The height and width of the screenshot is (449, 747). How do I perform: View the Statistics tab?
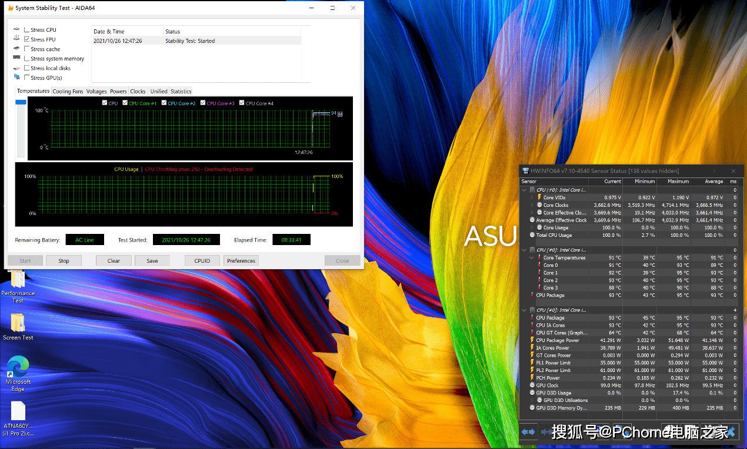tap(181, 91)
